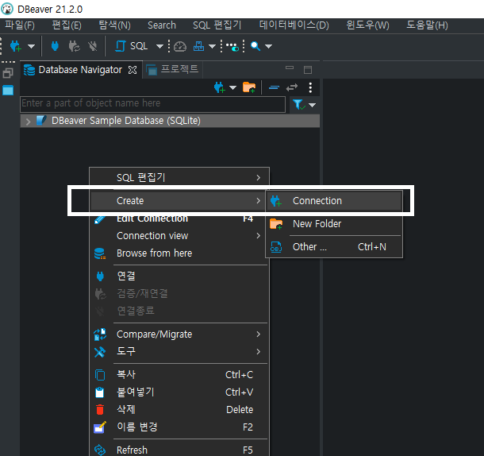Click the restore view icon in left sidebar
Viewport: 484px width, 456px height.
8,73
